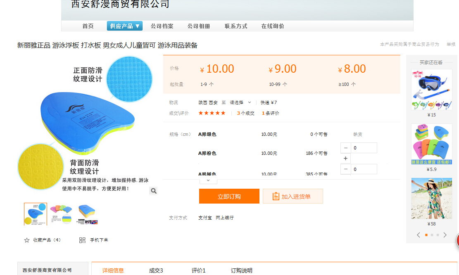The width and height of the screenshot is (459, 275).
Task: Open the 请选择 shipping destination dropdown
Action: pyautogui.click(x=240, y=102)
